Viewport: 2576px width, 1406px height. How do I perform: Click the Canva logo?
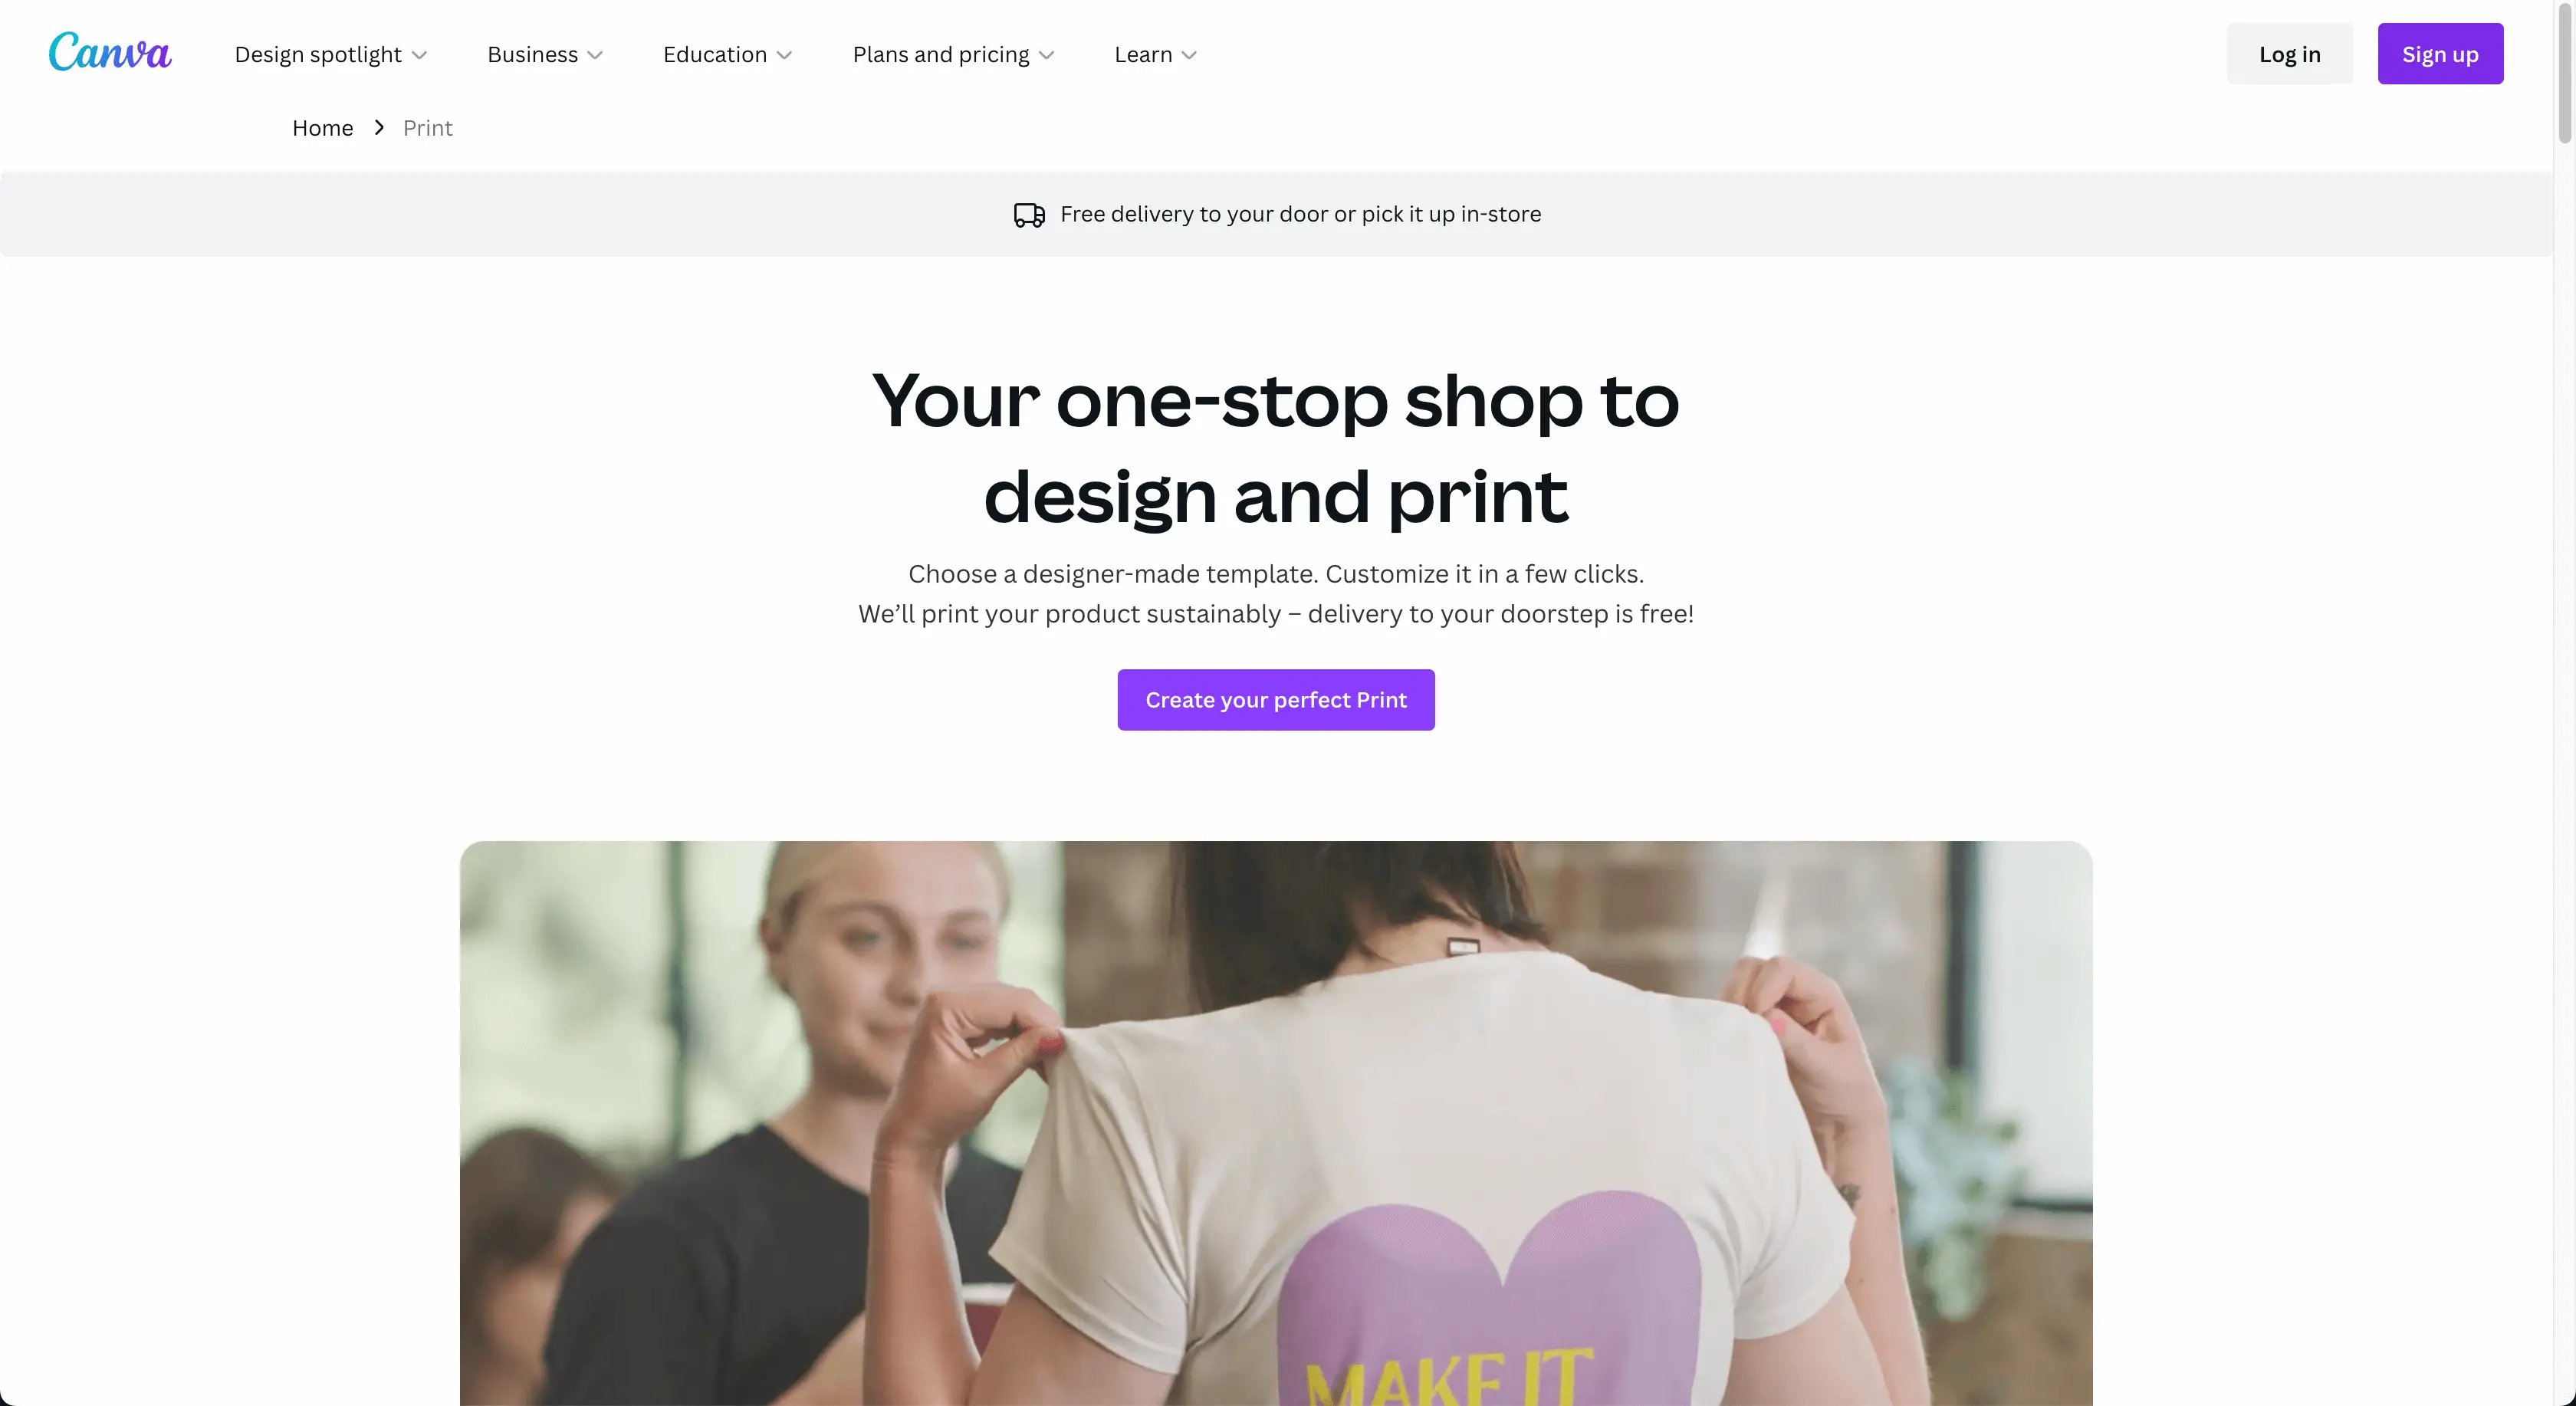[110, 52]
